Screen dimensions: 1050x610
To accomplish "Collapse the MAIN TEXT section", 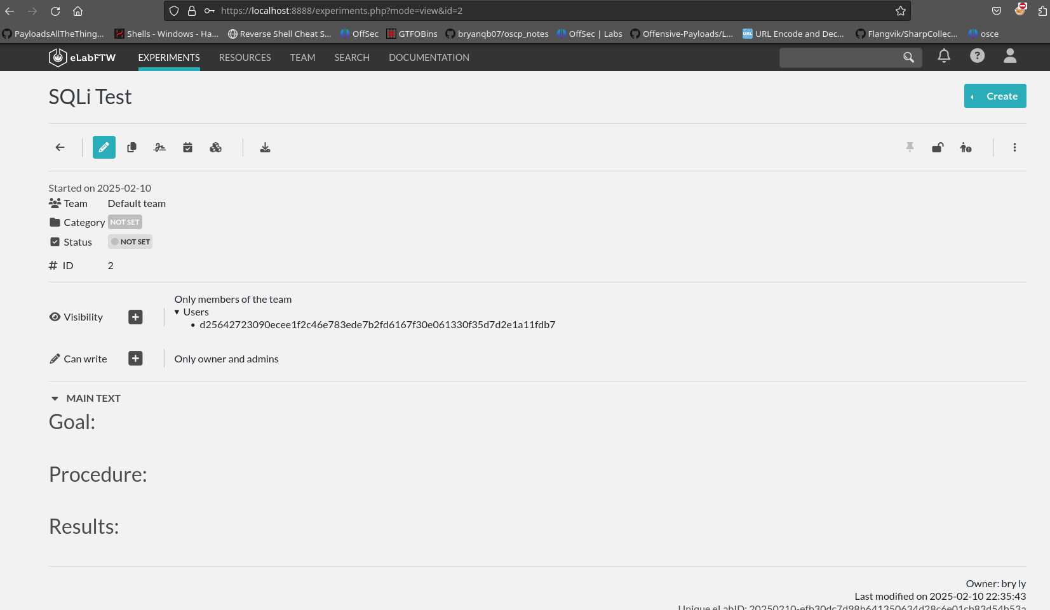I will 55,399.
